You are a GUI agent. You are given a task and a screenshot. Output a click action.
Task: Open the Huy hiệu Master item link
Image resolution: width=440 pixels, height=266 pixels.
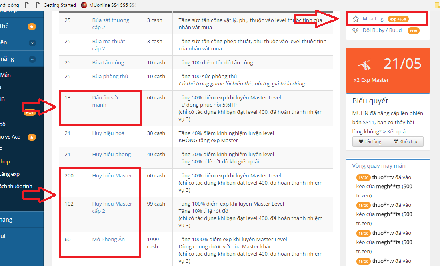click(112, 175)
